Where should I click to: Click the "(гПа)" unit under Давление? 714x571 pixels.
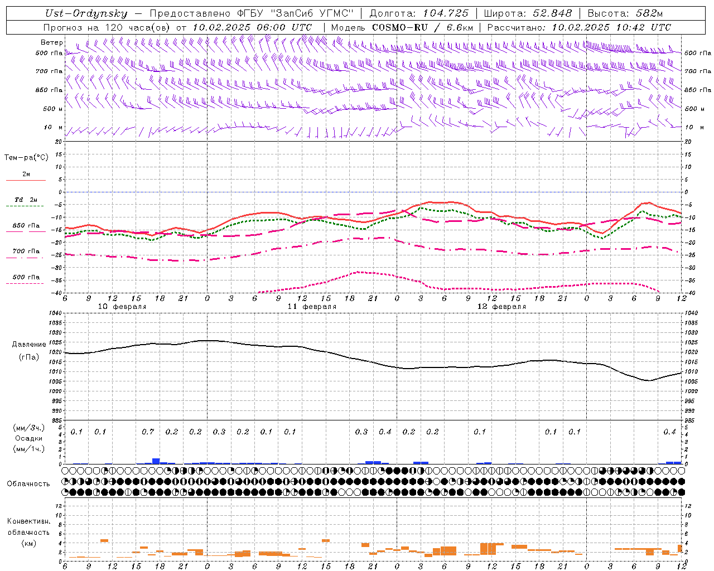pyautogui.click(x=29, y=357)
